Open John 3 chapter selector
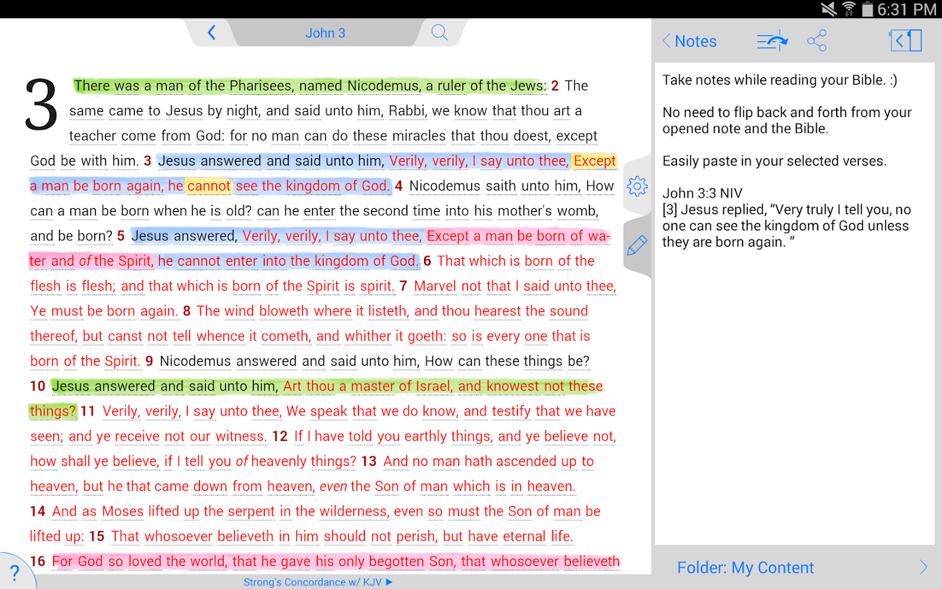 (325, 33)
